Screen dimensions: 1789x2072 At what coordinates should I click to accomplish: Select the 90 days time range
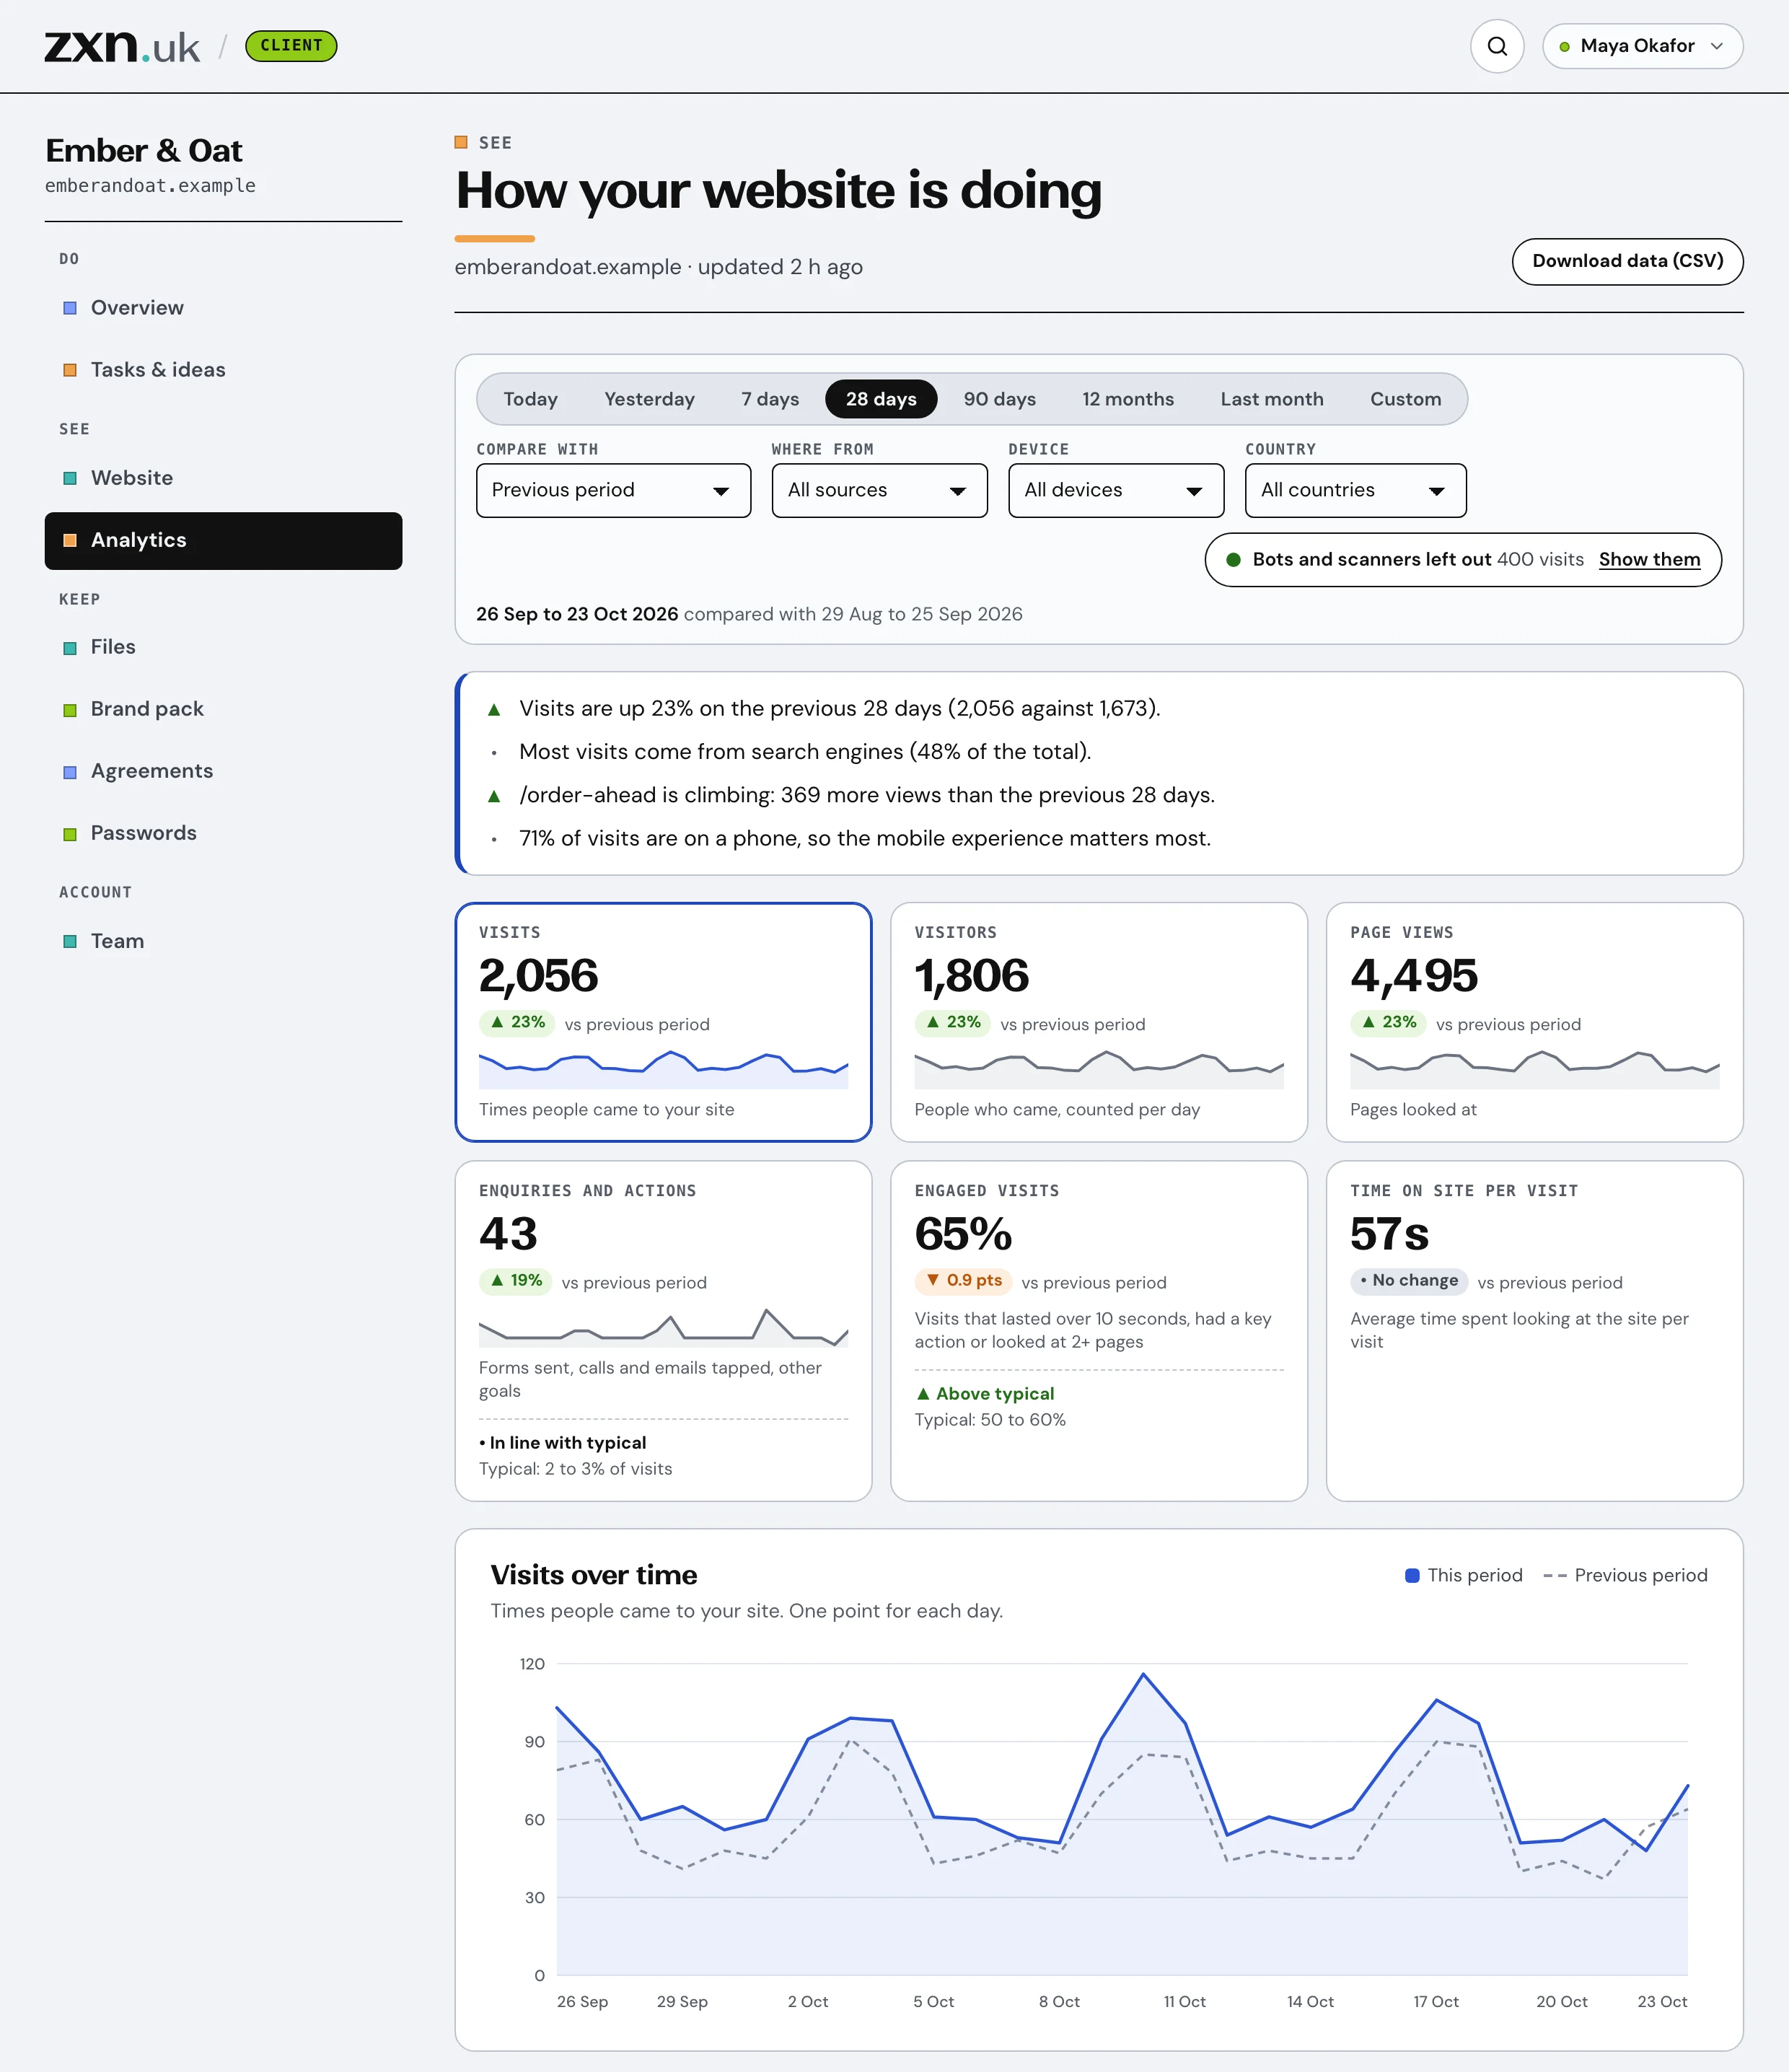pyautogui.click(x=999, y=399)
